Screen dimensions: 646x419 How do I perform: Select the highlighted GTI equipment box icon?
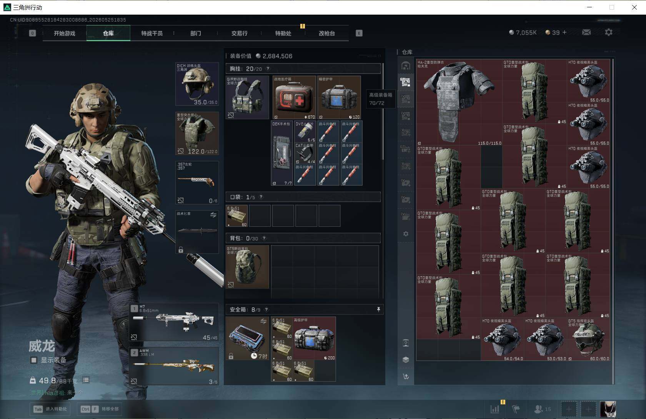tap(406, 82)
